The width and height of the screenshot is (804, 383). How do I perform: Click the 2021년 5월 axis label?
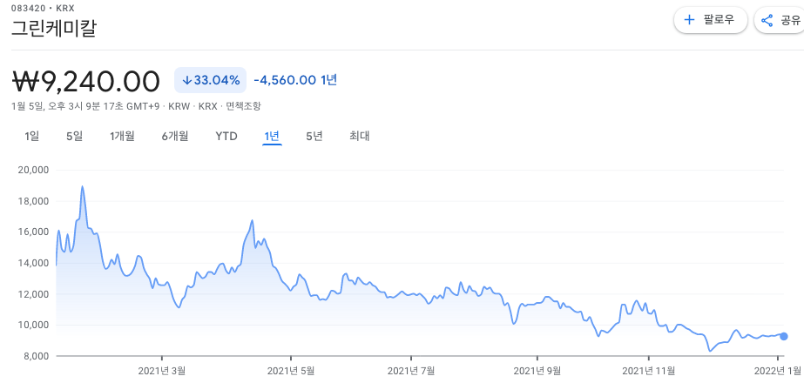tap(291, 371)
